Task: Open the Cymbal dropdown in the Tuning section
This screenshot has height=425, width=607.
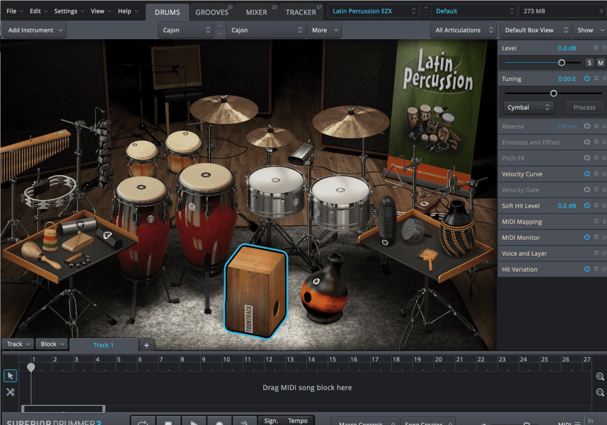Action: coord(528,107)
